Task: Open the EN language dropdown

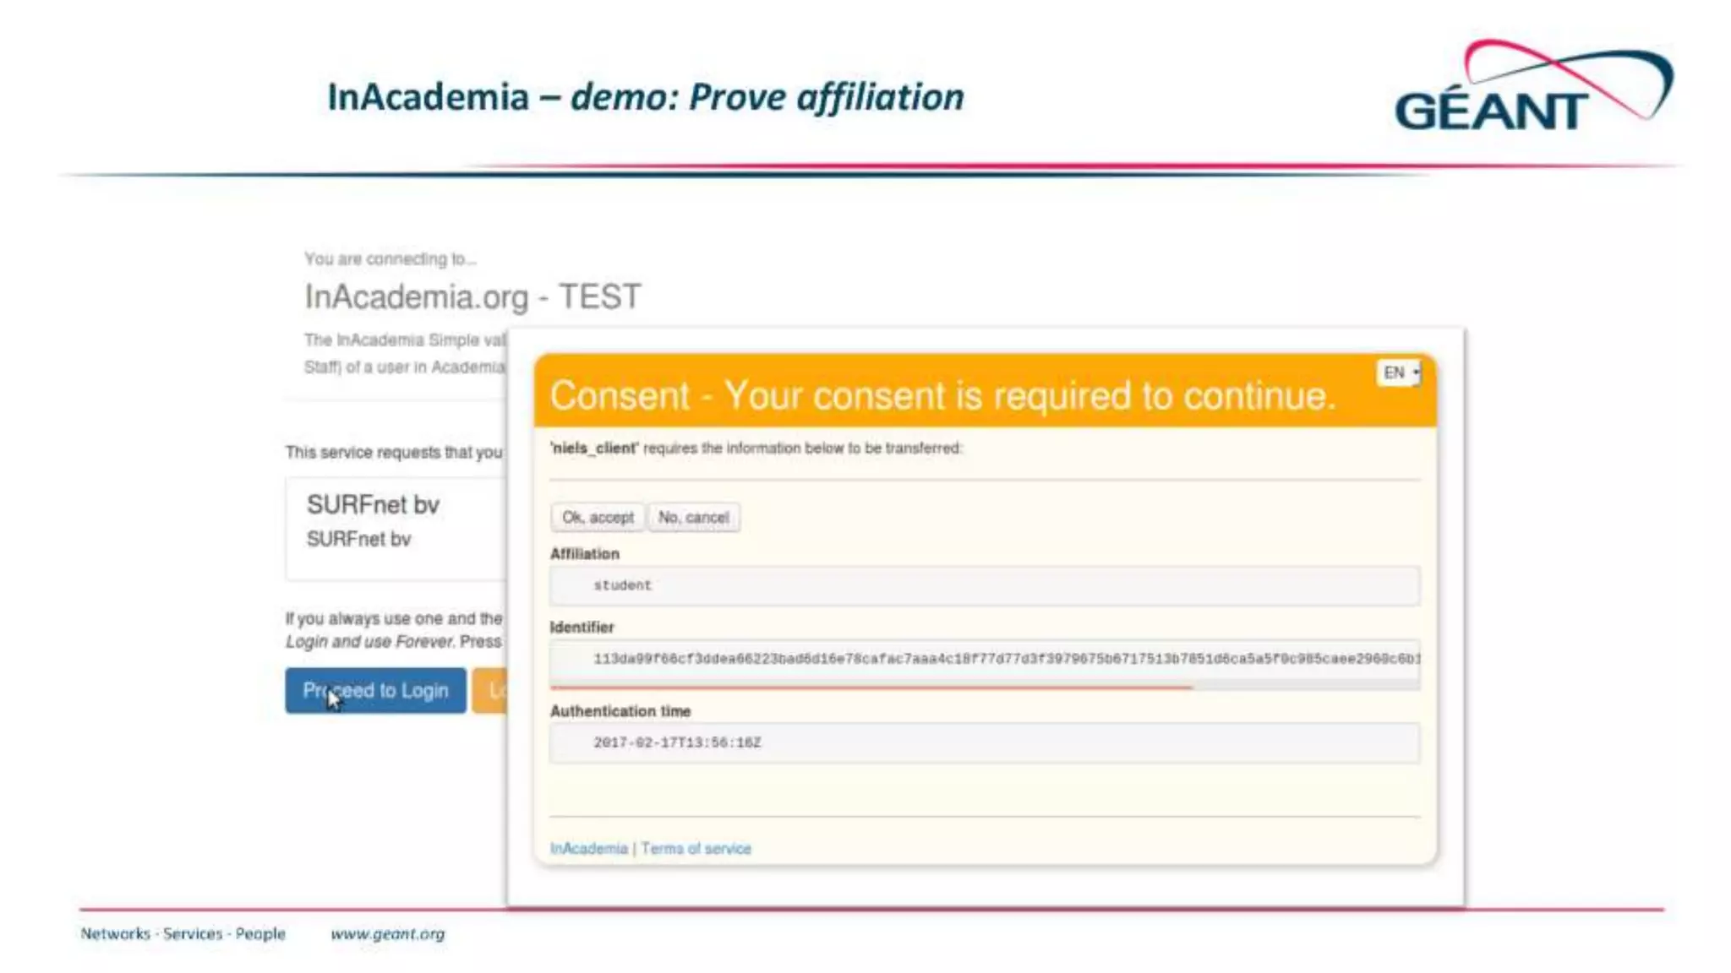Action: (1399, 372)
